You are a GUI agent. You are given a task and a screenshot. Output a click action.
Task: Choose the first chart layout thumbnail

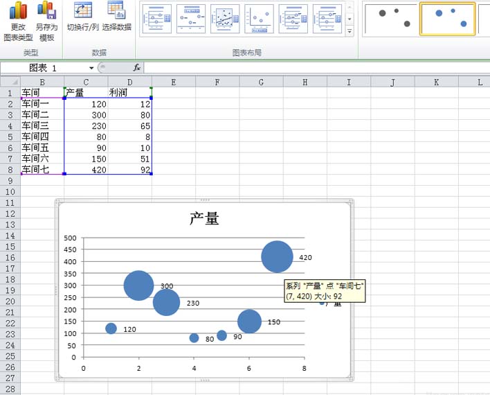pos(156,19)
